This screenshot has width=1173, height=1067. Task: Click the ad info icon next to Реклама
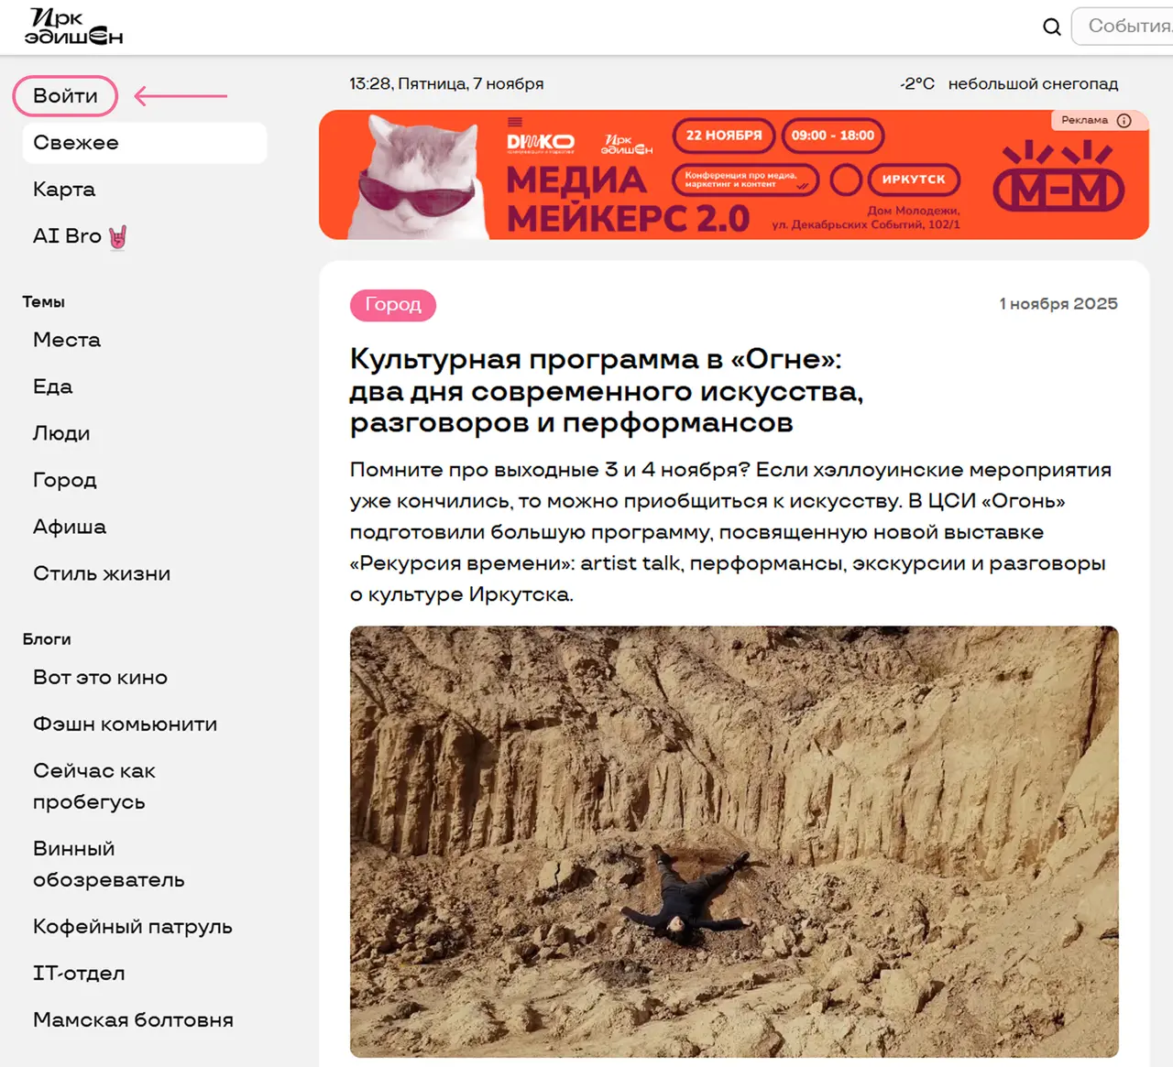pyautogui.click(x=1124, y=120)
